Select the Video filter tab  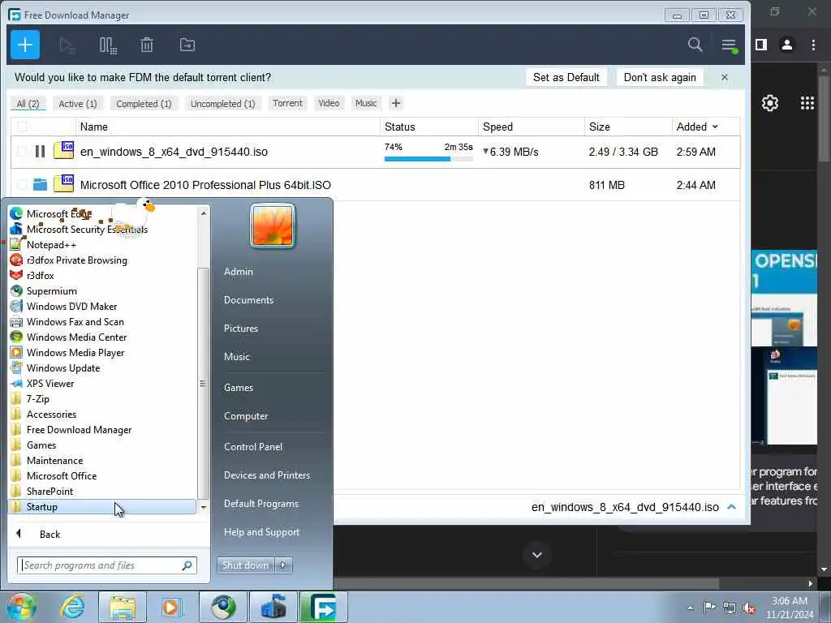(329, 103)
